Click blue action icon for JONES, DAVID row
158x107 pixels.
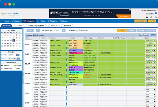[66, 84]
